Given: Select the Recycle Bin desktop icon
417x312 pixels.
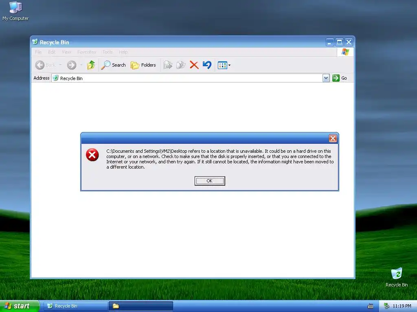Looking at the screenshot, I should [397, 277].
